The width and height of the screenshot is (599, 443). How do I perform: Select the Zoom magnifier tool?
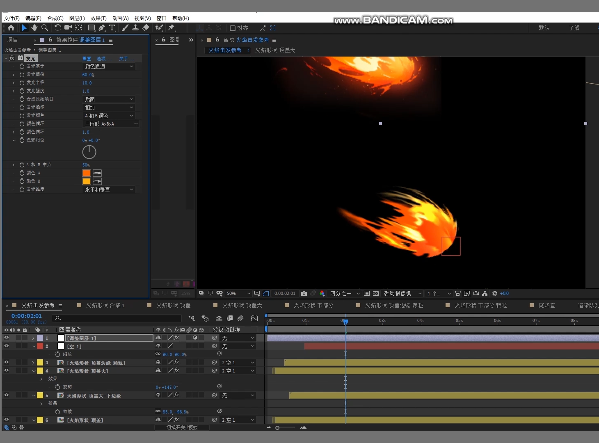pyautogui.click(x=45, y=28)
